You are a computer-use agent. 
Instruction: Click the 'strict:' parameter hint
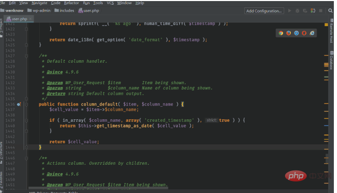tap(212, 120)
